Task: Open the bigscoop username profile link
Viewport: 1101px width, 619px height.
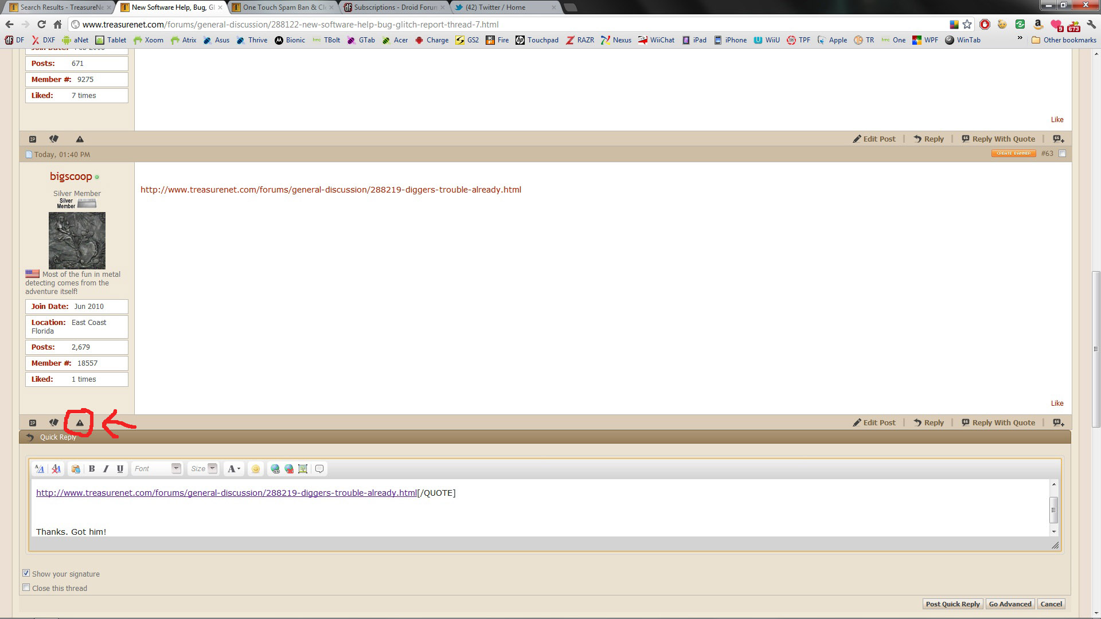Action: (x=71, y=177)
